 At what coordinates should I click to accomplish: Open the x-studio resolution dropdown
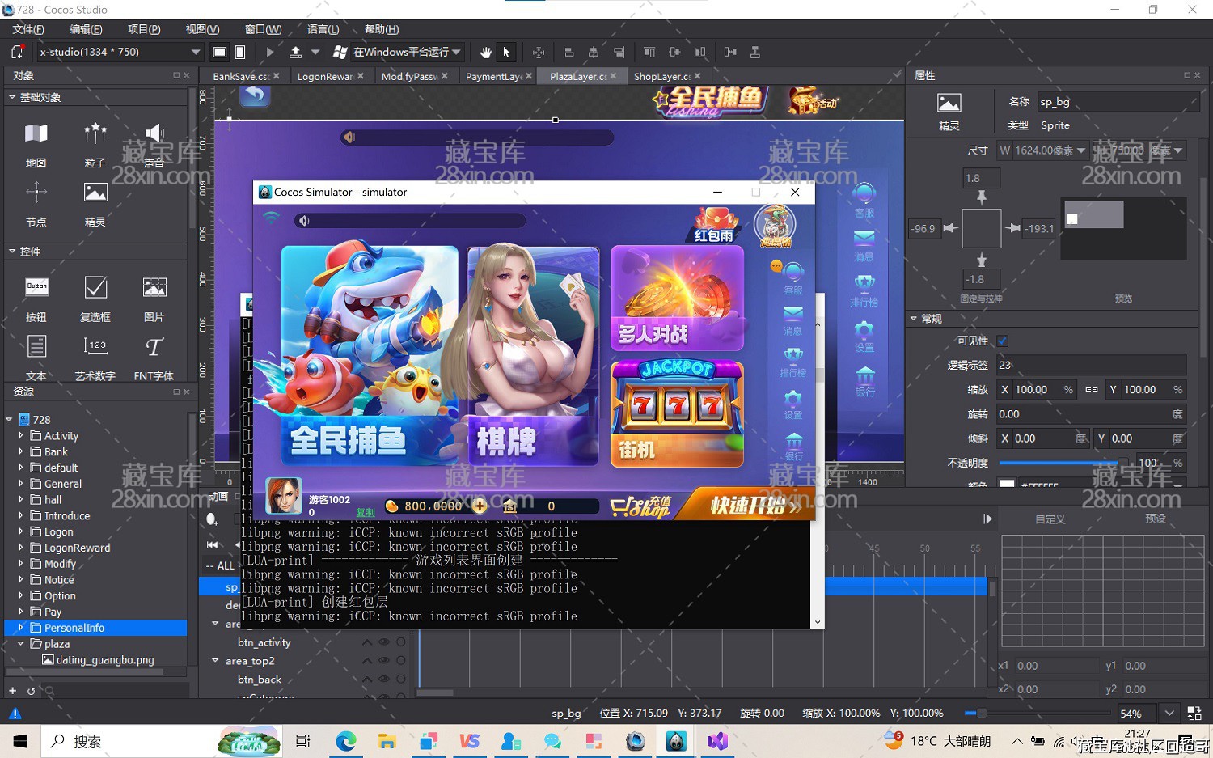click(x=120, y=52)
